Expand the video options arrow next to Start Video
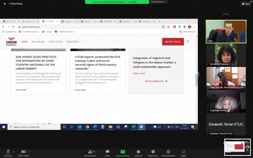The width and height of the screenshot is (253, 158). pos(29,152)
